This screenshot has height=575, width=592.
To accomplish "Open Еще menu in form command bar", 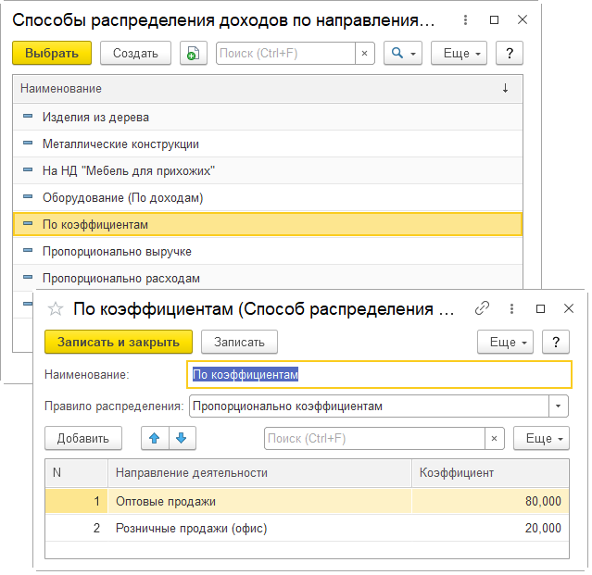I will (505, 342).
